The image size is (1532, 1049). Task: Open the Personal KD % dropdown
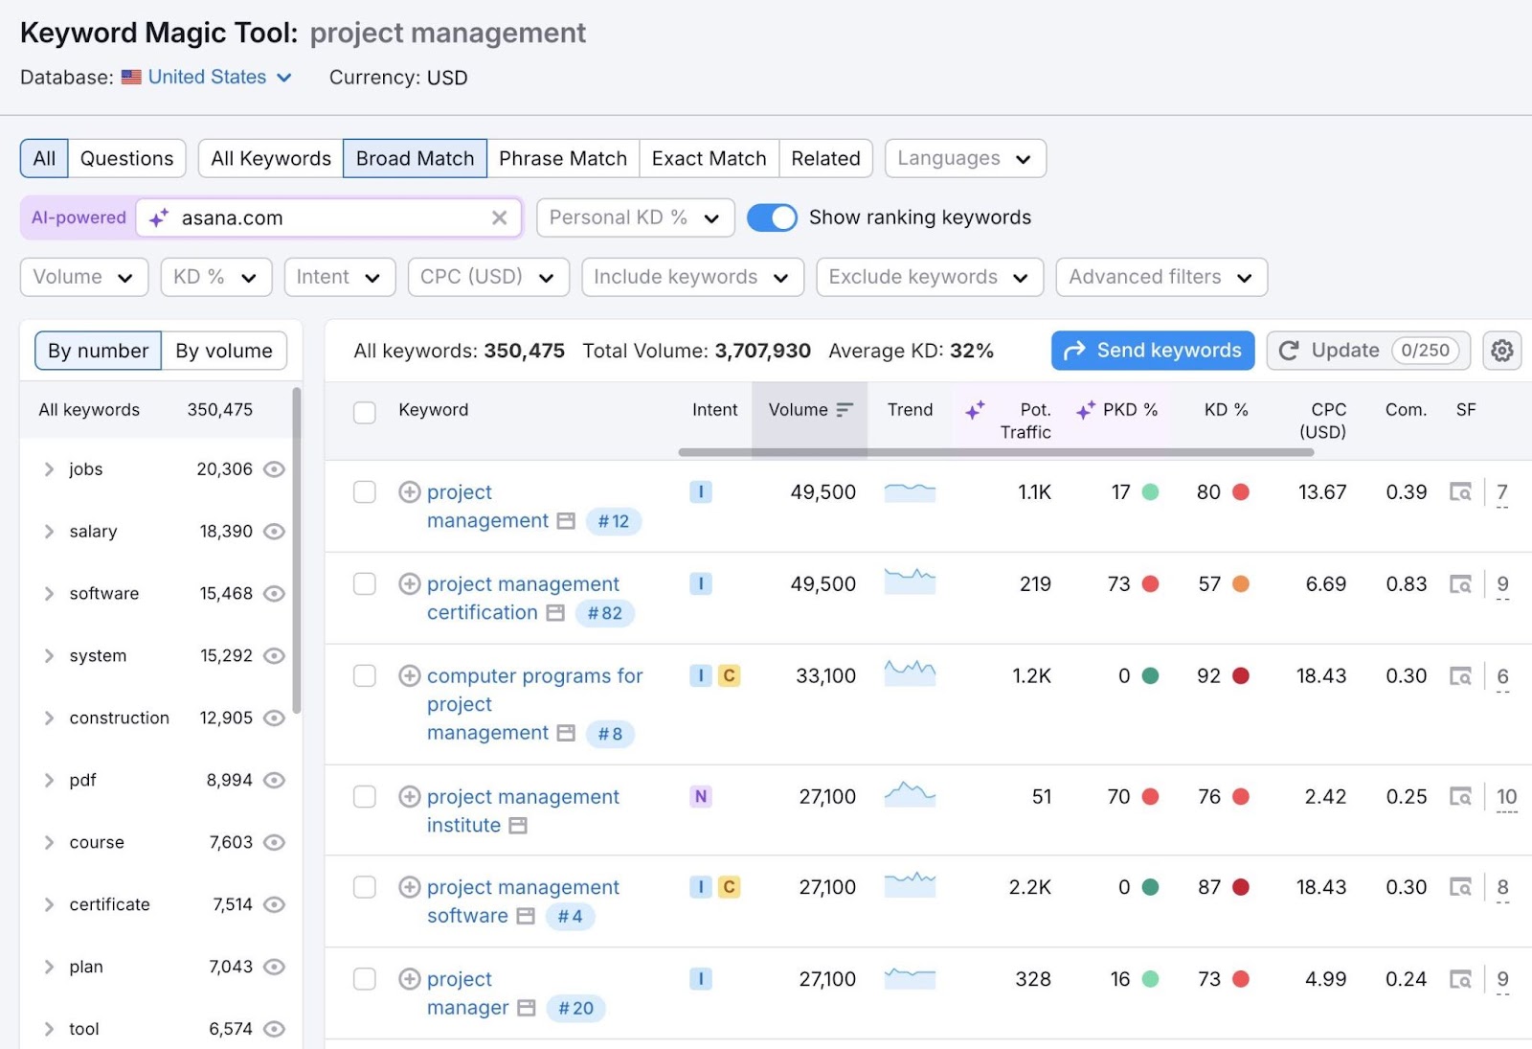(x=634, y=217)
